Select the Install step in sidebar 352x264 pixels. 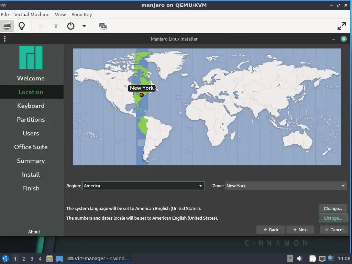coord(31,174)
